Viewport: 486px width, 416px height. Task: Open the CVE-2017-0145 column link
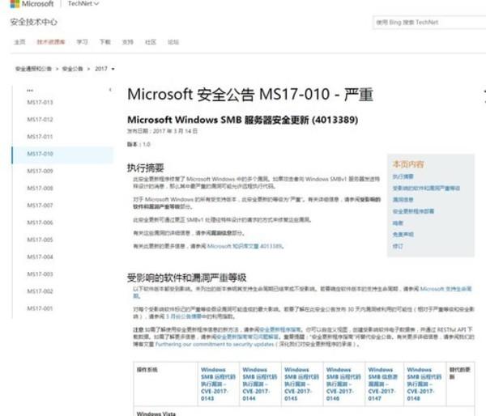click(x=301, y=384)
